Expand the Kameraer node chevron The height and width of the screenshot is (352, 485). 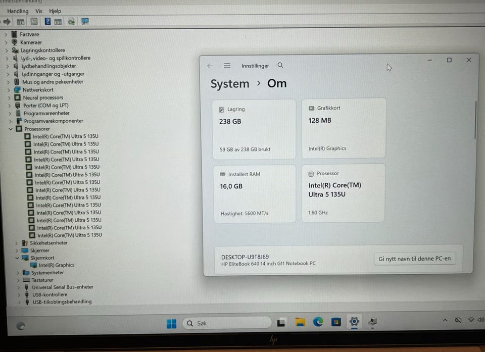pyautogui.click(x=6, y=42)
